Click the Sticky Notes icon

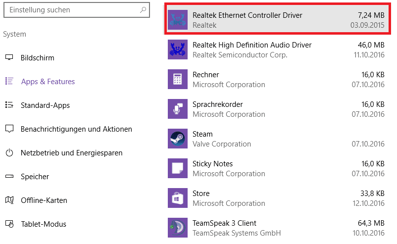(x=178, y=168)
